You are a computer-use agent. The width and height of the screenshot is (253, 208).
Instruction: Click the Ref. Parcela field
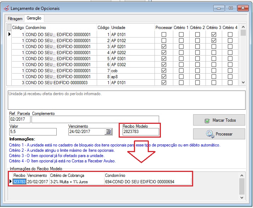tap(20, 120)
